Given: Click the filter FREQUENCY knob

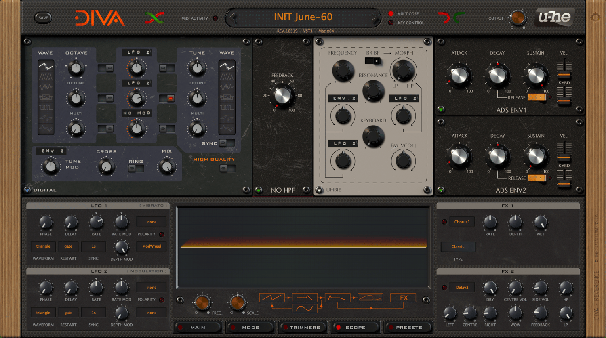Looking at the screenshot, I should click(343, 71).
